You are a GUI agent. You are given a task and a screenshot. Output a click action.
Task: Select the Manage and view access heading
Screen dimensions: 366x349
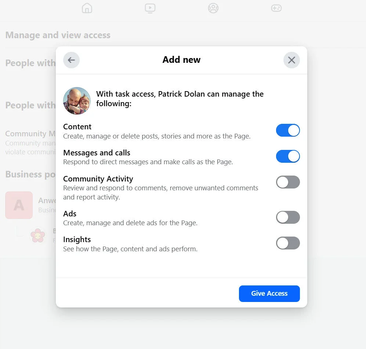pos(58,35)
